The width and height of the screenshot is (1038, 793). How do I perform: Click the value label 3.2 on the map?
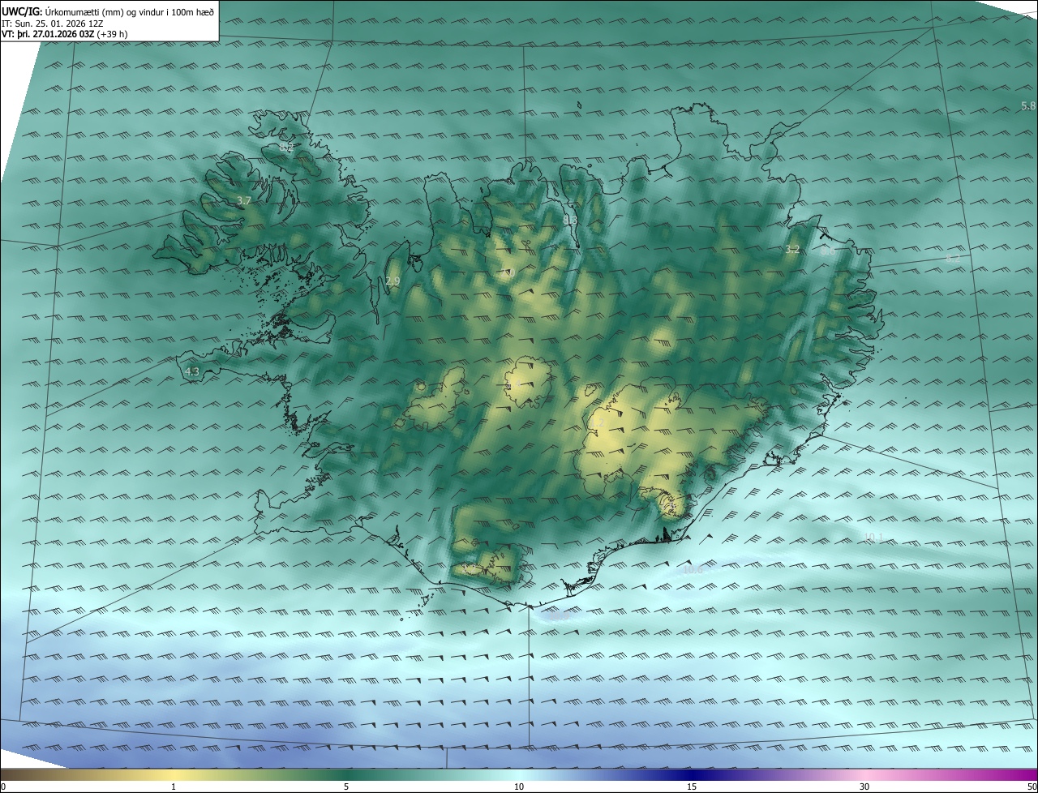pyautogui.click(x=792, y=250)
